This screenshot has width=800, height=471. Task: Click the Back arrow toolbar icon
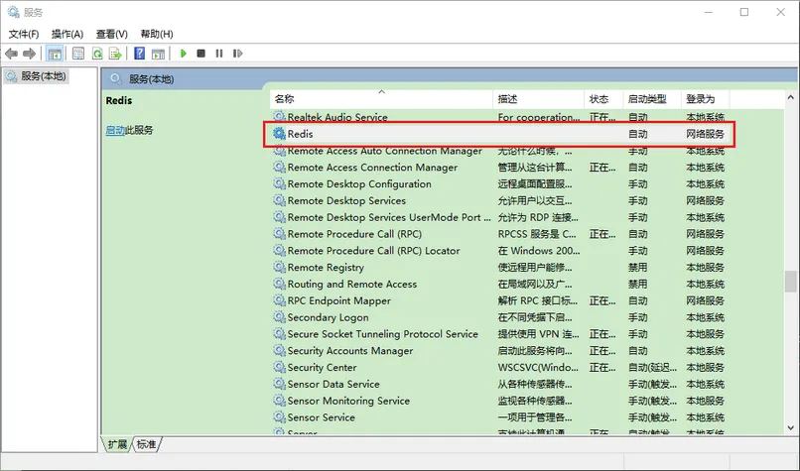coord(12,54)
